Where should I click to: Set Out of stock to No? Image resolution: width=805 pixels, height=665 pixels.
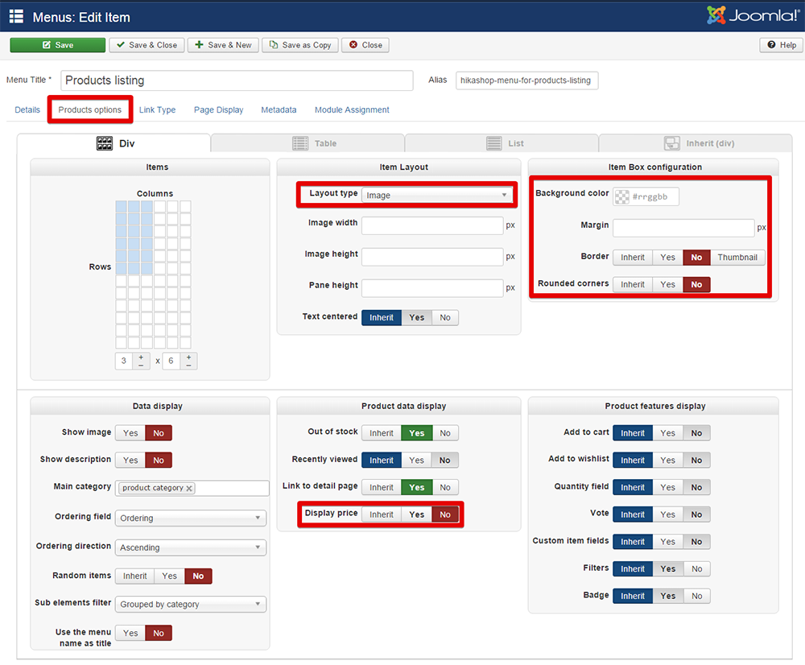(445, 433)
